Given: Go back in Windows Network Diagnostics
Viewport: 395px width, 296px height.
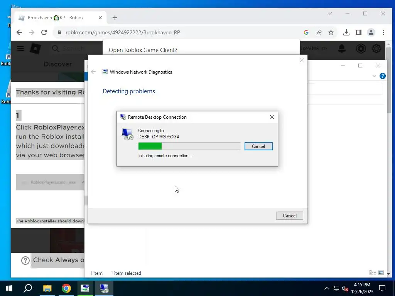Looking at the screenshot, I should pos(93,72).
